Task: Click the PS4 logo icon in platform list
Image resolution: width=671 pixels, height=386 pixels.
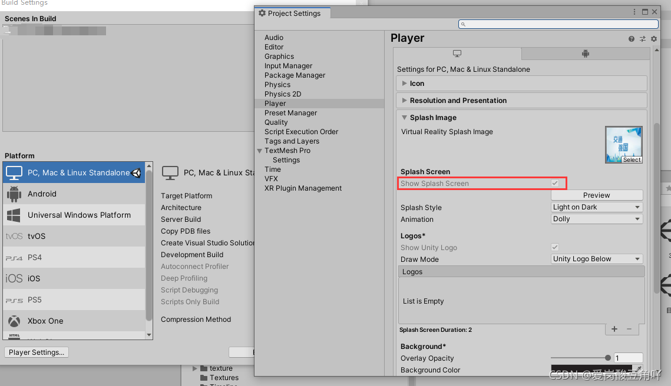Action: pos(14,258)
